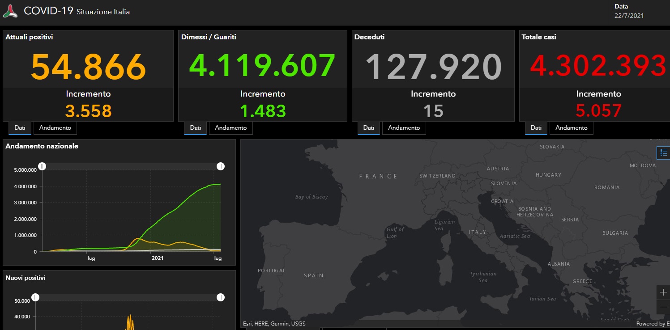Open the map legend list icon
Image resolution: width=670 pixels, height=330 pixels.
[x=664, y=152]
